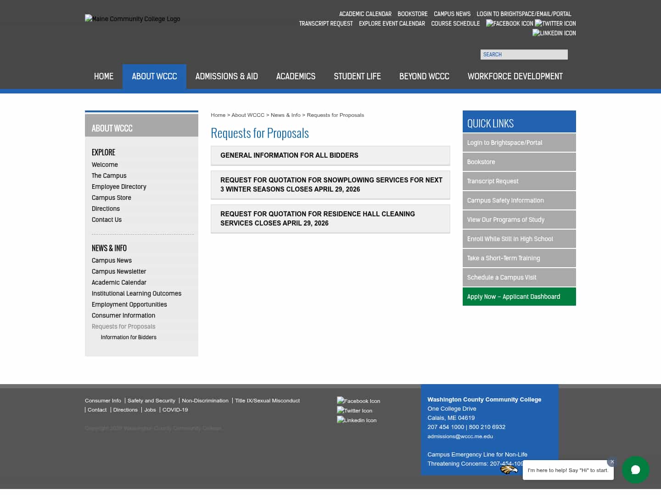Viewport: 661px width, 495px height.
Task: Dismiss the chat greeting popup
Action: pos(612,462)
